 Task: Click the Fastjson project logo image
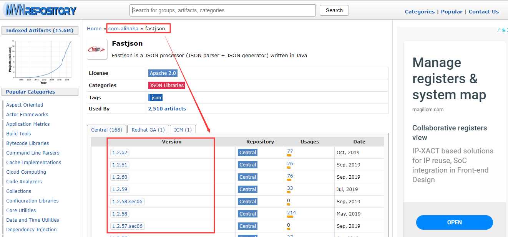pos(97,49)
